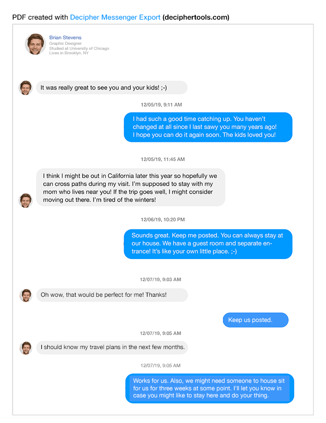The image size is (326, 423).
Task: Click the 'Keep us posted.' blue bubble
Action: (256, 320)
